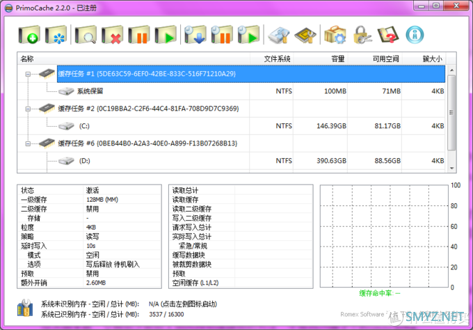Click the 请求写入总计 statistics row
The height and width of the screenshot is (330, 473).
(241, 228)
